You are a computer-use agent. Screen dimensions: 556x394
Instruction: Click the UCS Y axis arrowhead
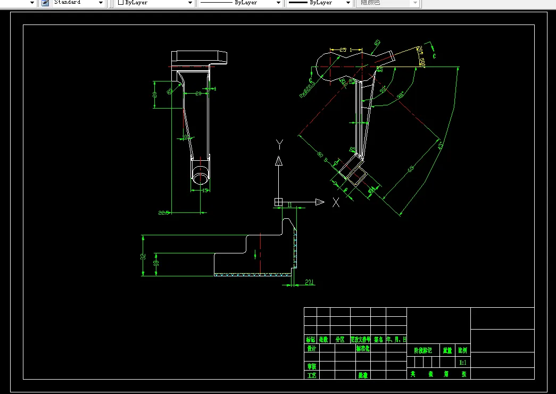(x=279, y=161)
